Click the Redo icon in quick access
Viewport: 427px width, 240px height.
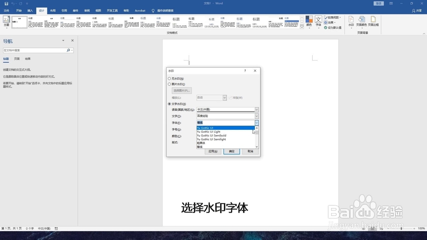(x=20, y=3)
